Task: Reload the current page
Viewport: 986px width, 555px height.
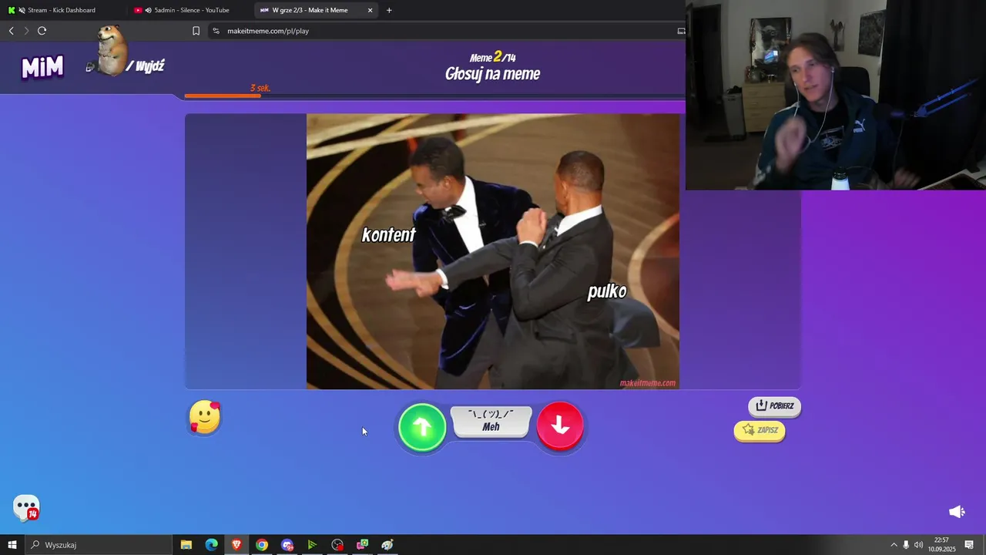Action: (42, 31)
